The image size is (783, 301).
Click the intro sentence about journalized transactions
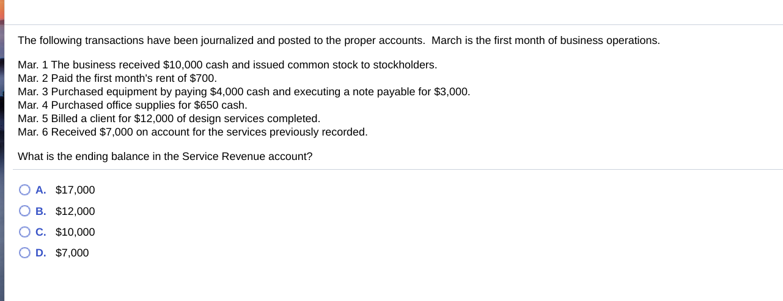[339, 40]
